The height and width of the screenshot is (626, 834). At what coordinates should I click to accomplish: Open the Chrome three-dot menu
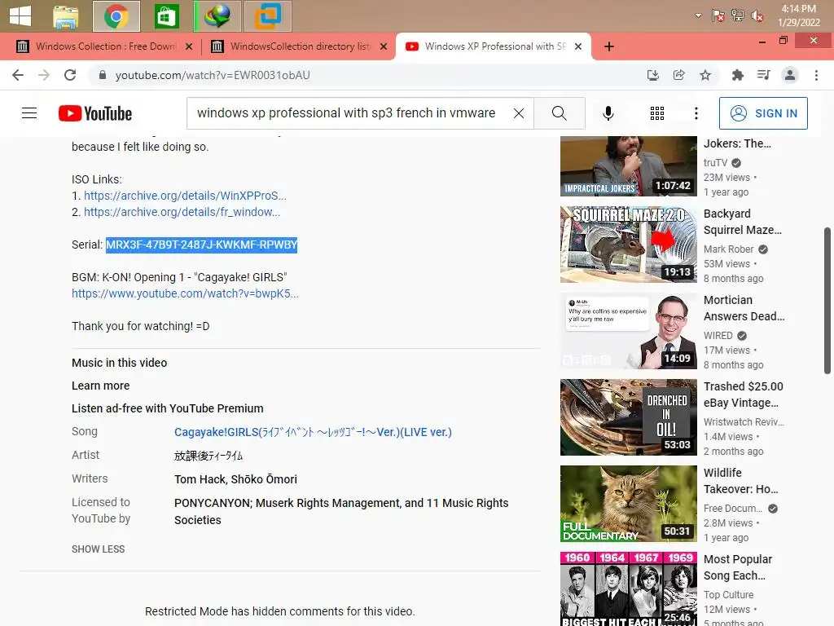coord(816,75)
